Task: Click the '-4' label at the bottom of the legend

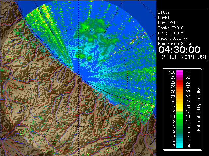Action: click(187, 146)
